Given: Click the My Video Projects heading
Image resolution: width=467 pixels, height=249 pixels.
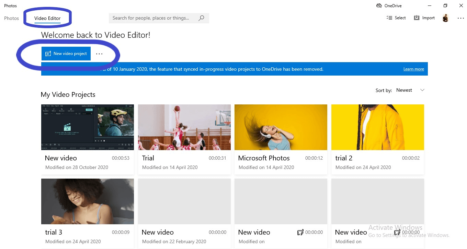Looking at the screenshot, I should pos(68,94).
